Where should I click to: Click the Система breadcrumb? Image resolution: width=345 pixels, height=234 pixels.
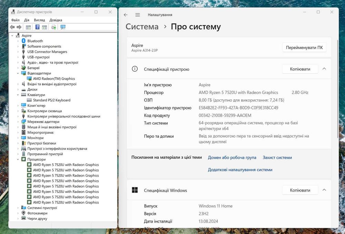point(142,27)
